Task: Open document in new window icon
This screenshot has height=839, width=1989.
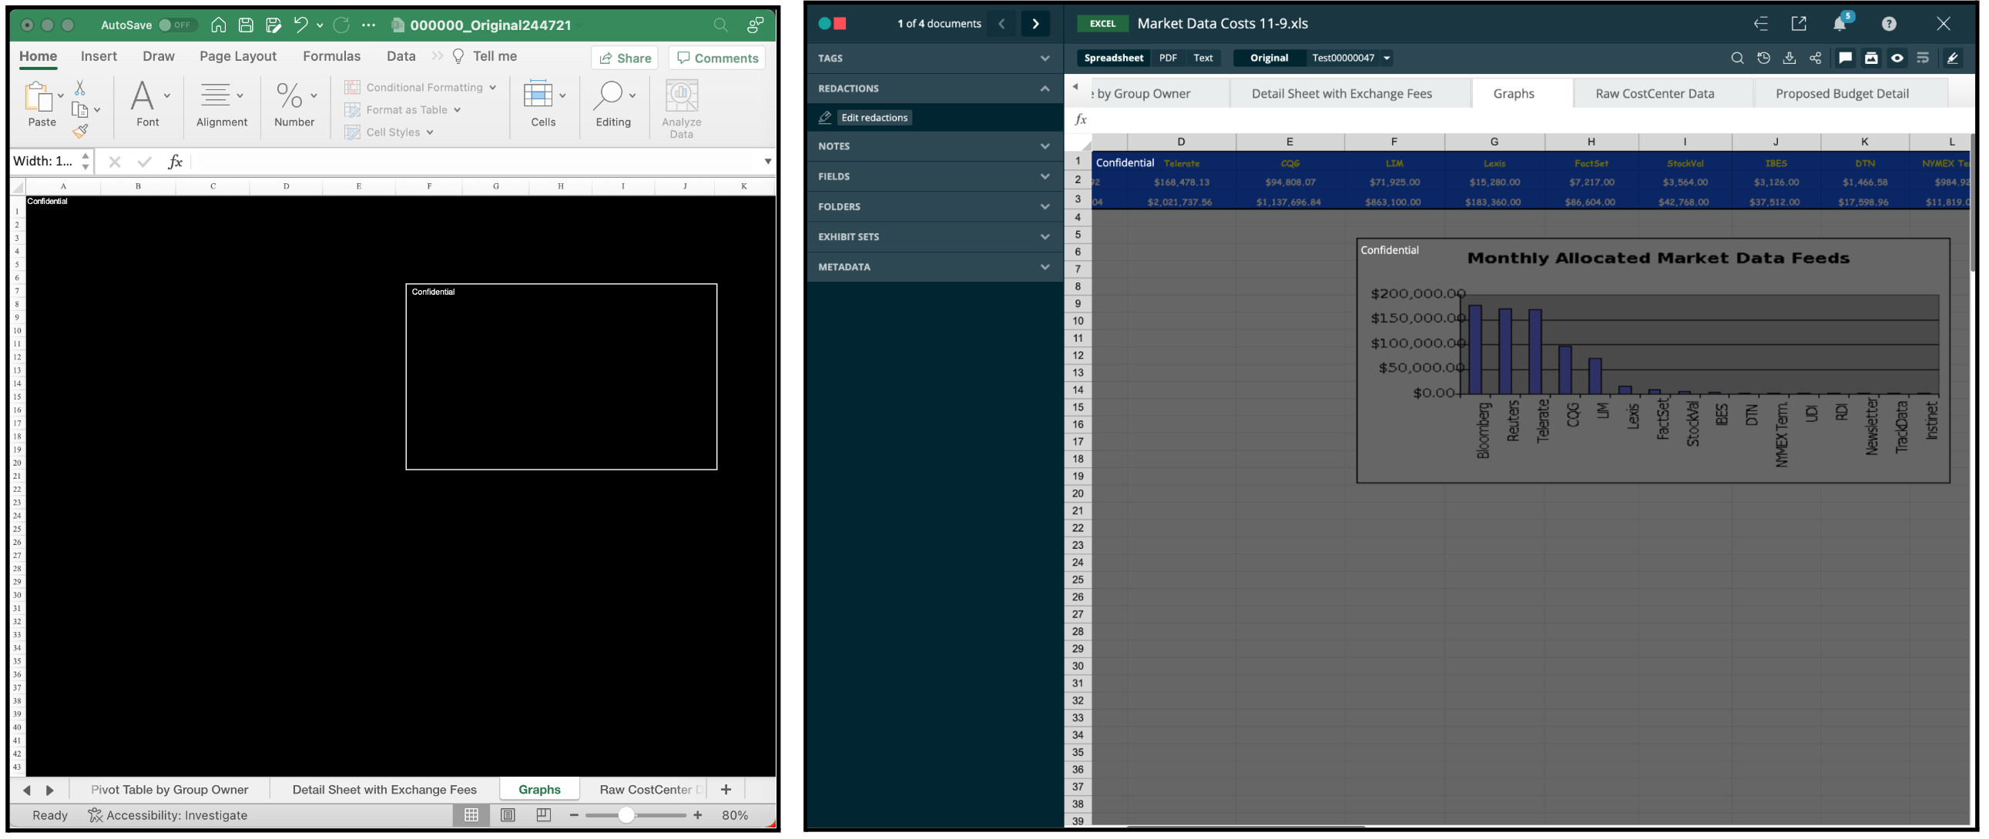Action: tap(1799, 23)
